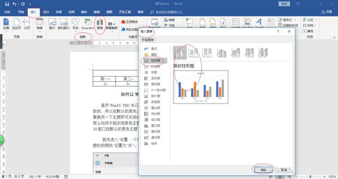Image resolution: width=338 pixels, height=179 pixels.
Task: Switch to the 布局 layout tab
Action: (x=59, y=12)
